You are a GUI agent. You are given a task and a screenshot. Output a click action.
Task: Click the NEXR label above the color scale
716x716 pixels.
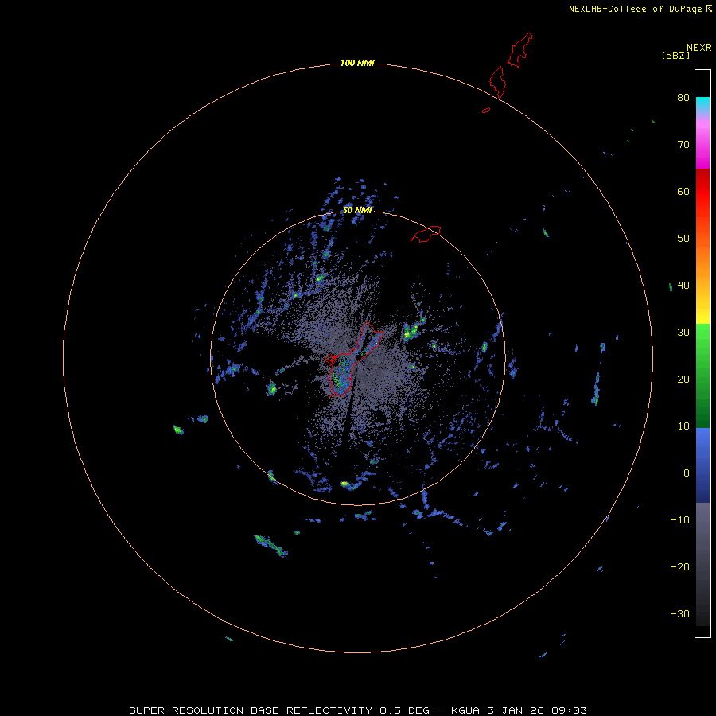click(x=698, y=48)
